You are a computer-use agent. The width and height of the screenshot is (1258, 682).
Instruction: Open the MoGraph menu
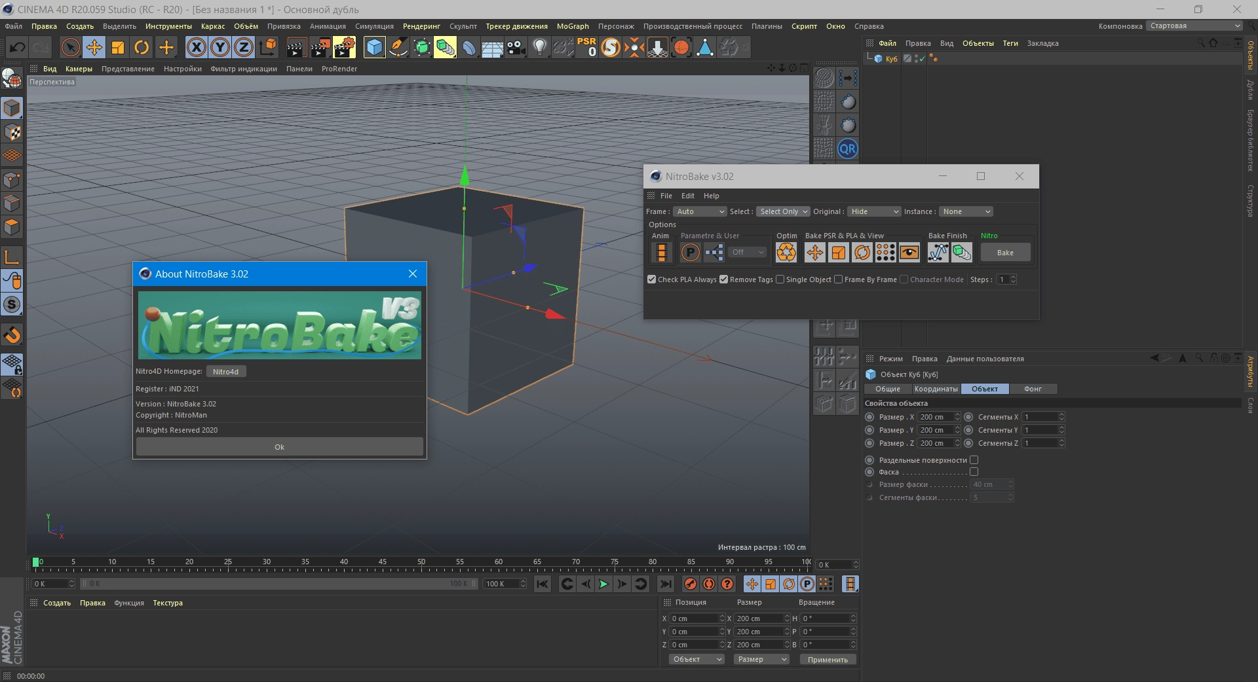573,26
